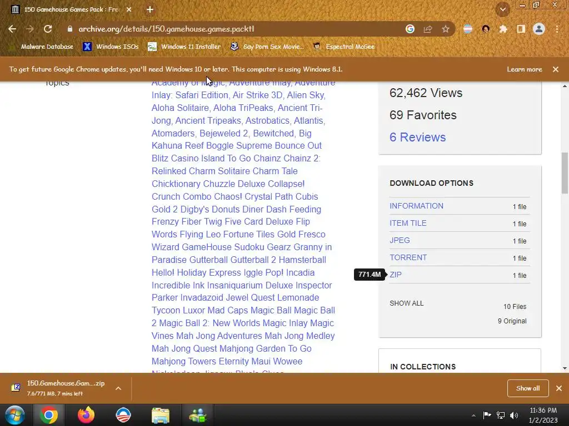
Task: Click the forward navigation arrow
Action: (x=30, y=29)
